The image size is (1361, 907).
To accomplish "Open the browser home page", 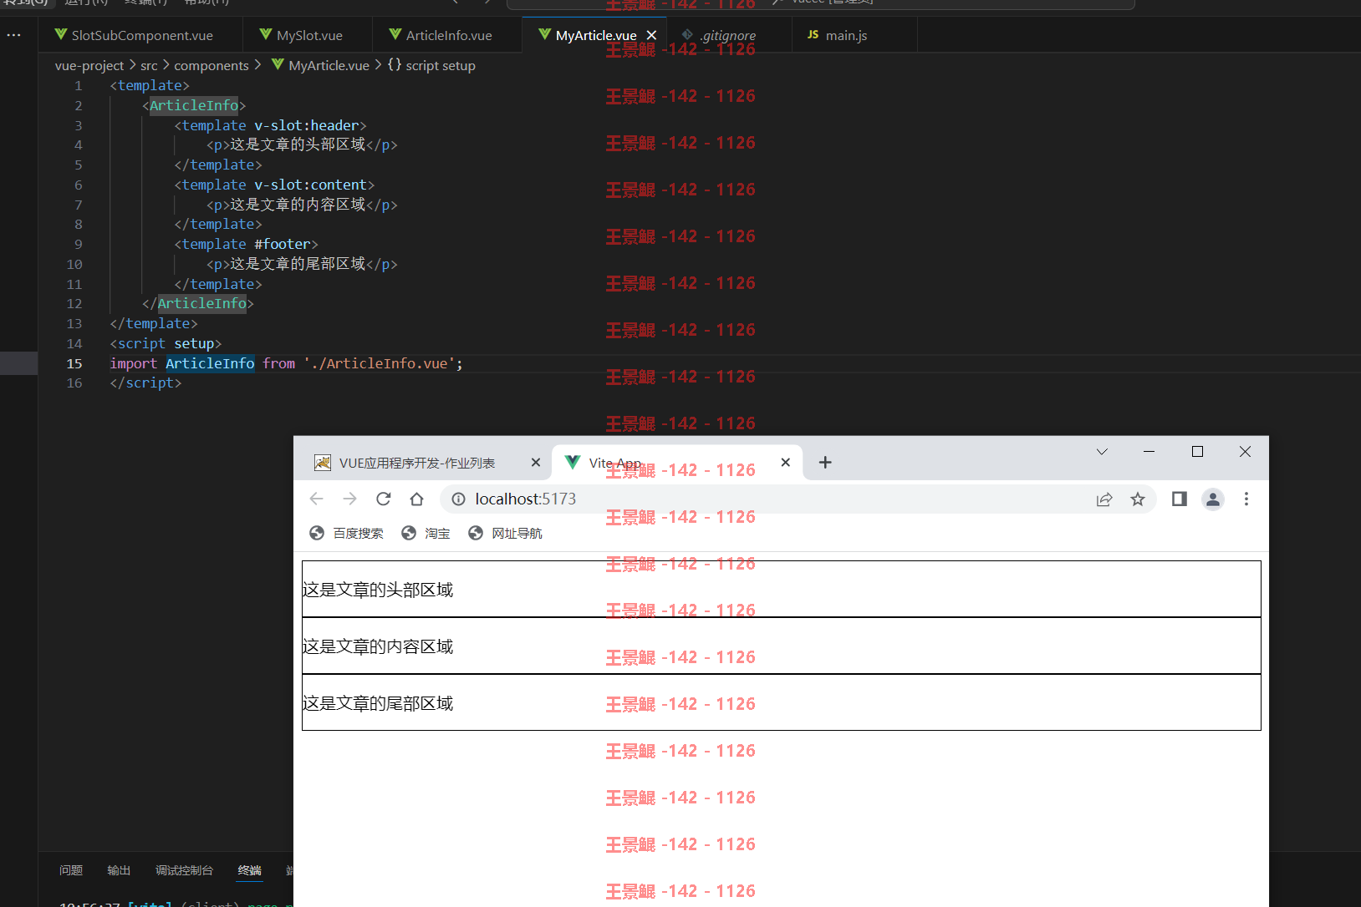I will point(416,499).
